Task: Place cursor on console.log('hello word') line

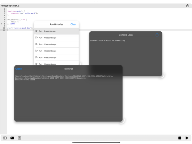Action: coord(25,13)
